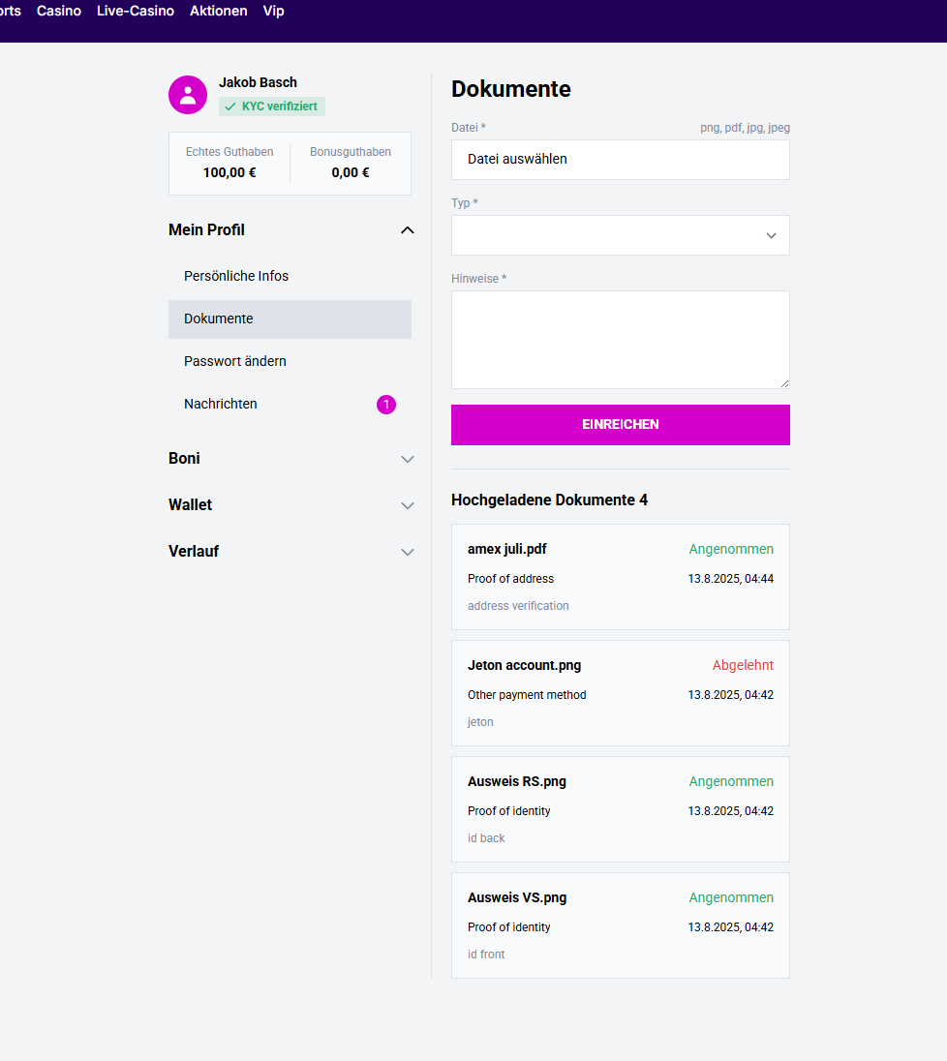The width and height of the screenshot is (947, 1061).
Task: Click into the Hinweise text area
Action: (620, 340)
